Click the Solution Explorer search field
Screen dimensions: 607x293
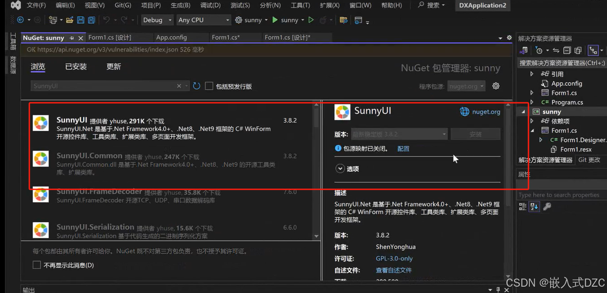[x=561, y=63]
